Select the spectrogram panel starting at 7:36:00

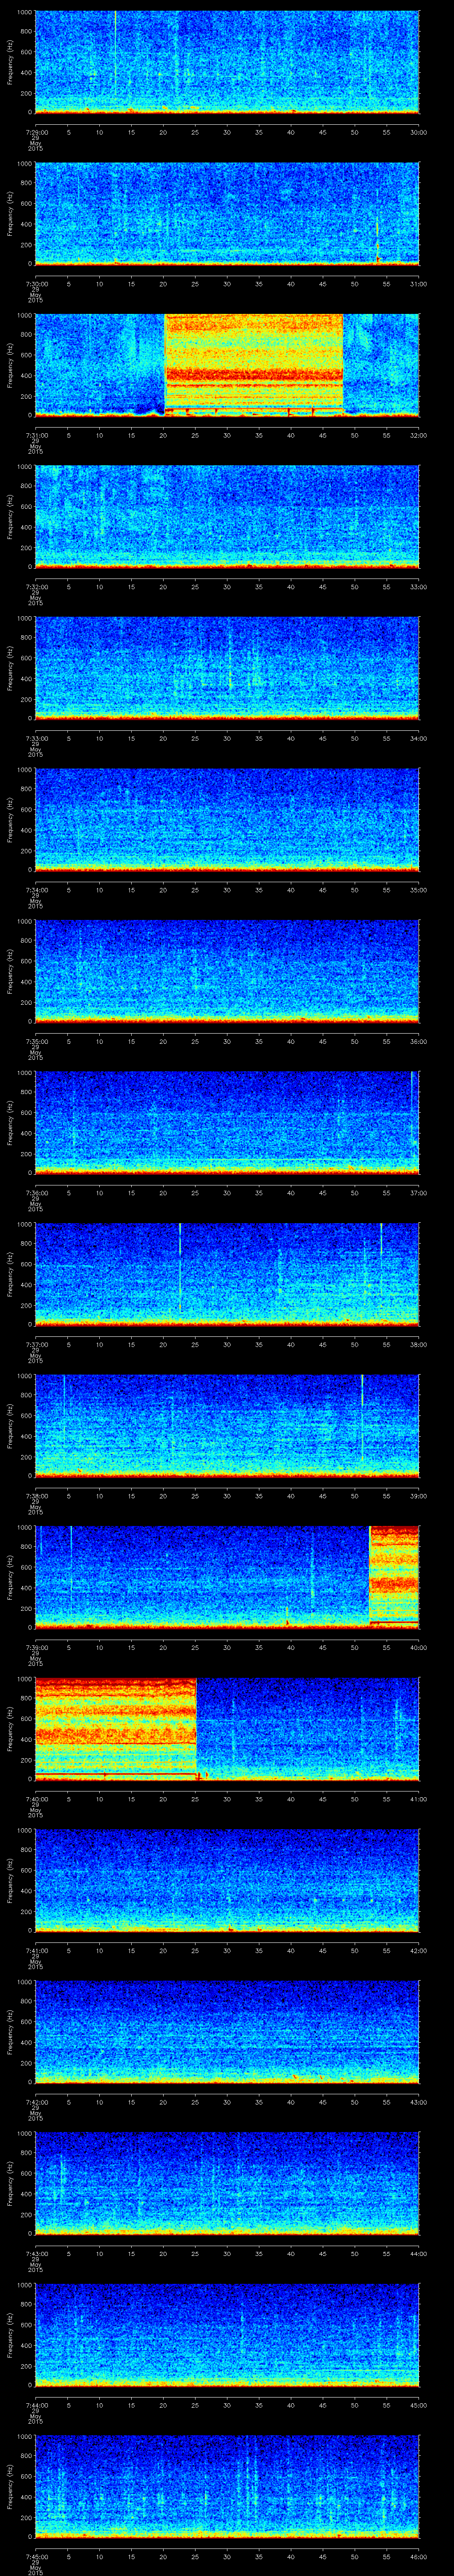click(227, 1122)
